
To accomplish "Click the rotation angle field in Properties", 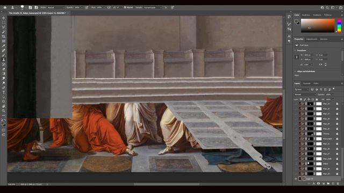I will coord(307,64).
